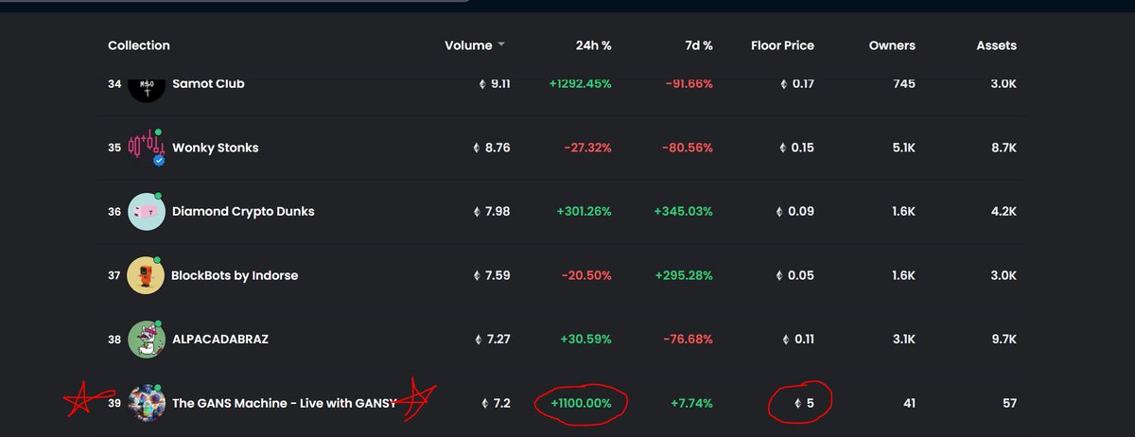Viewport: 1135px width, 437px height.
Task: Click the ETH icon beside volume 7.59
Action: (x=477, y=276)
